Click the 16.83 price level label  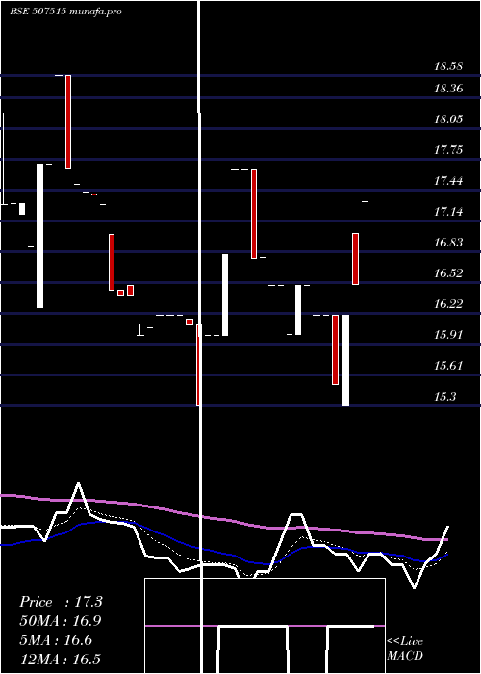pyautogui.click(x=448, y=243)
